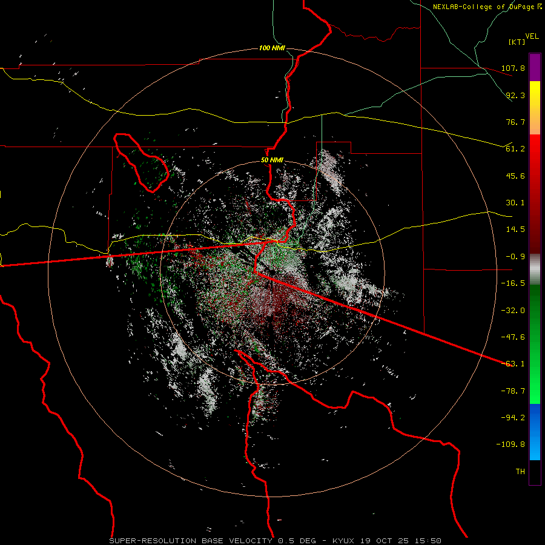Select the 76.7 scale value

(515, 122)
